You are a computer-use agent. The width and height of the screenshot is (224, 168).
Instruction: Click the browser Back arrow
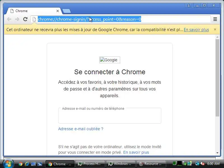(x=9, y=19)
